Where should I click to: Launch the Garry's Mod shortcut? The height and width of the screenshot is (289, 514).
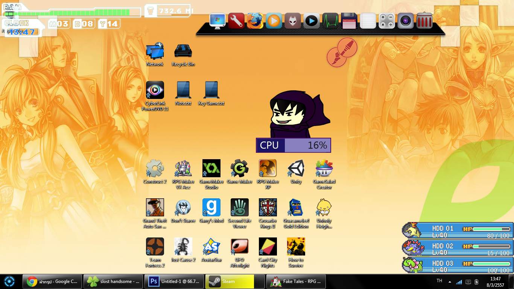pos(211,211)
